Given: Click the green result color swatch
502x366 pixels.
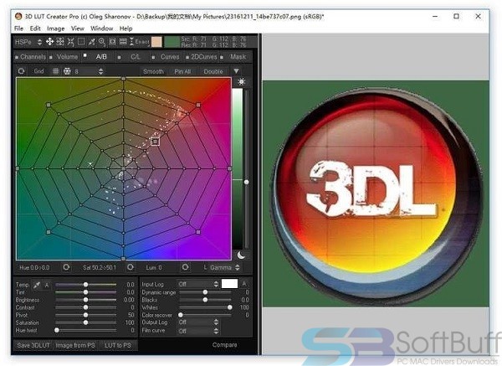Looking at the screenshot, I should (172, 42).
